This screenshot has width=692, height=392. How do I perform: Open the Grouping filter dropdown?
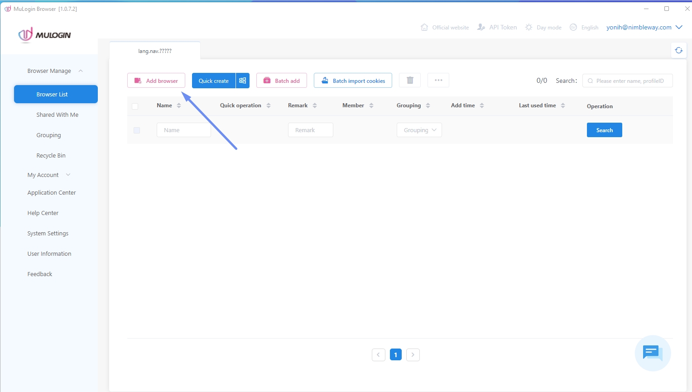point(419,130)
